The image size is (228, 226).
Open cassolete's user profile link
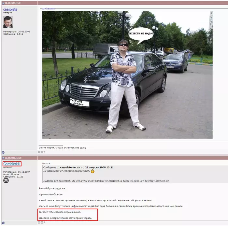[x=10, y=9]
